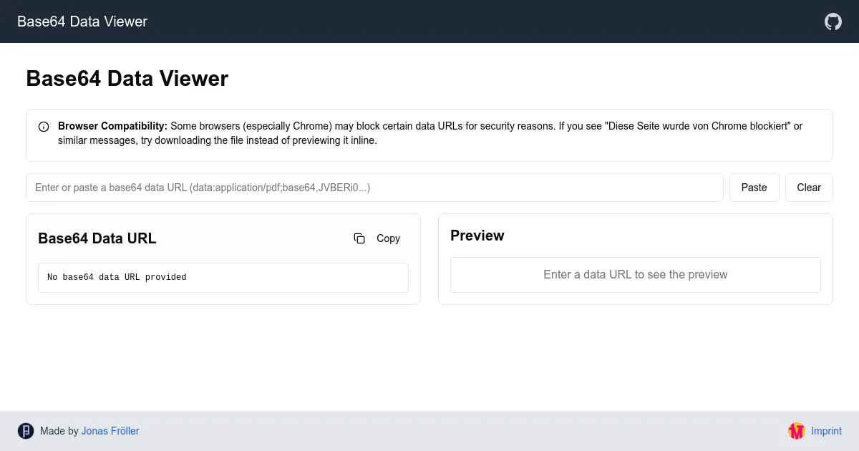Open the GitHub repository from the navbar octocat icon
This screenshot has height=451, width=859.
point(833,21)
